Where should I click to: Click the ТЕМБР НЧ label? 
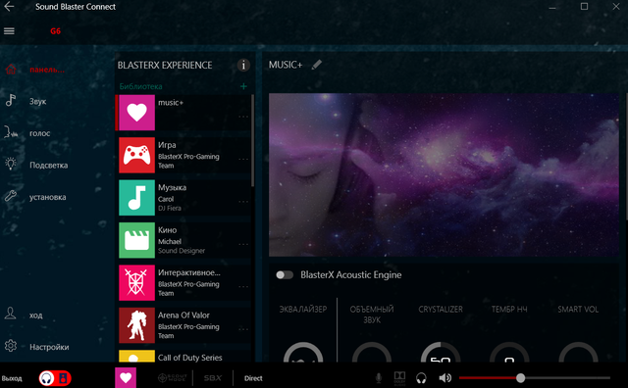[509, 310]
